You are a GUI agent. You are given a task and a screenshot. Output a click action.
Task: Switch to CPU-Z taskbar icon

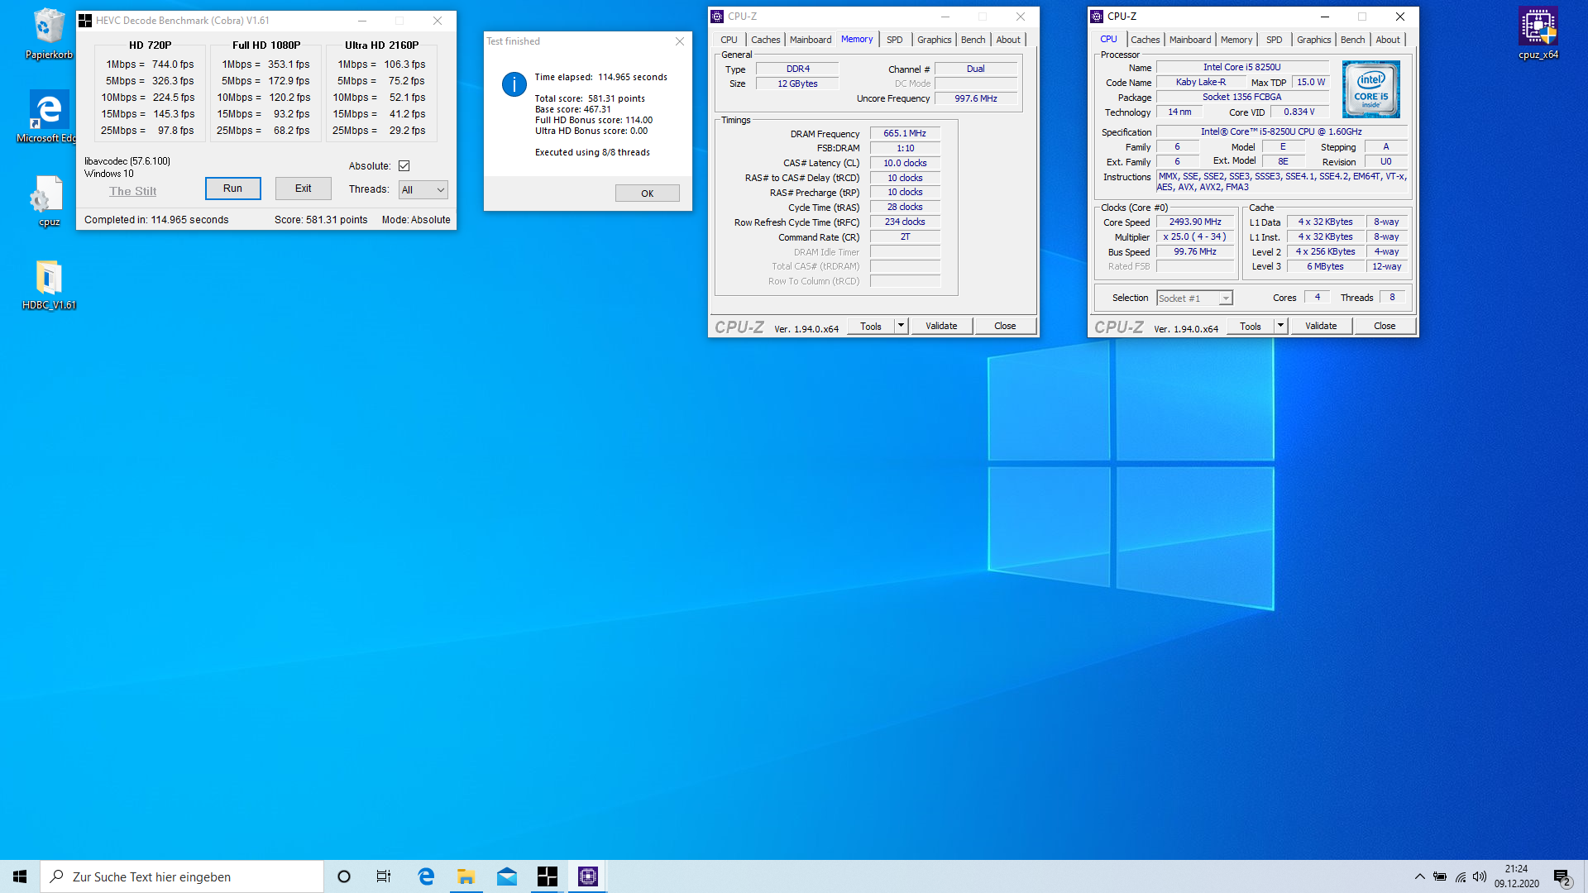(x=588, y=876)
